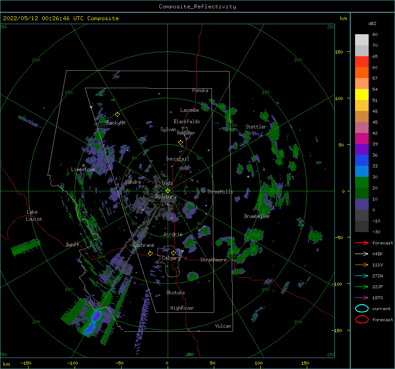Select the RedDeer city label
This screenshot has height=369, width=395.
point(186,133)
